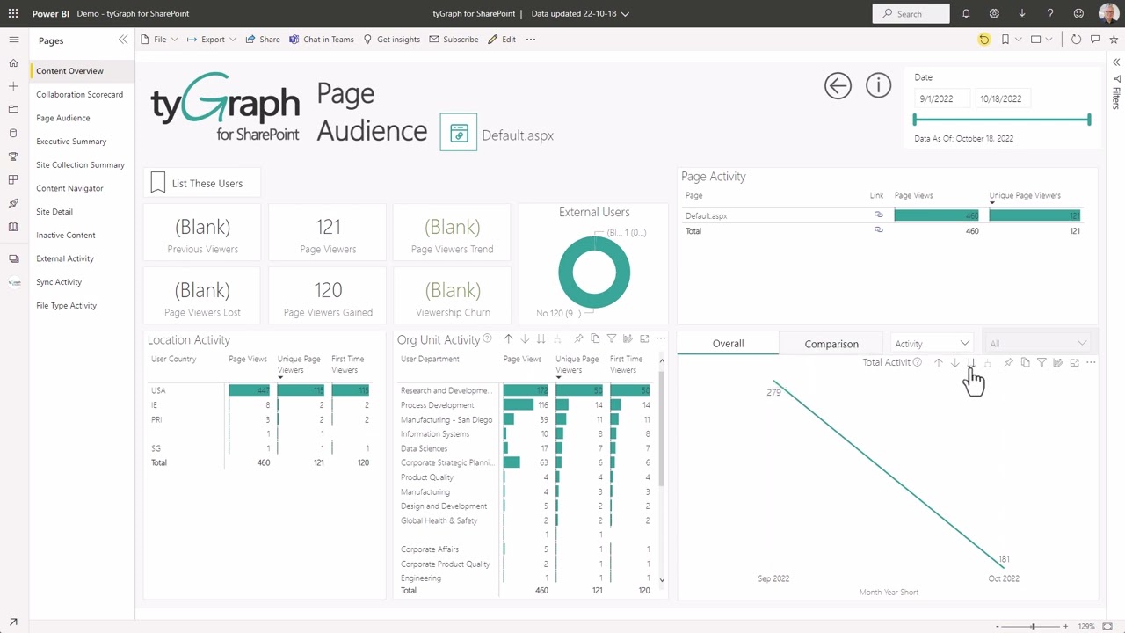Click focus mode icon on Total Activity visual
Image resolution: width=1125 pixels, height=633 pixels.
point(1074,362)
